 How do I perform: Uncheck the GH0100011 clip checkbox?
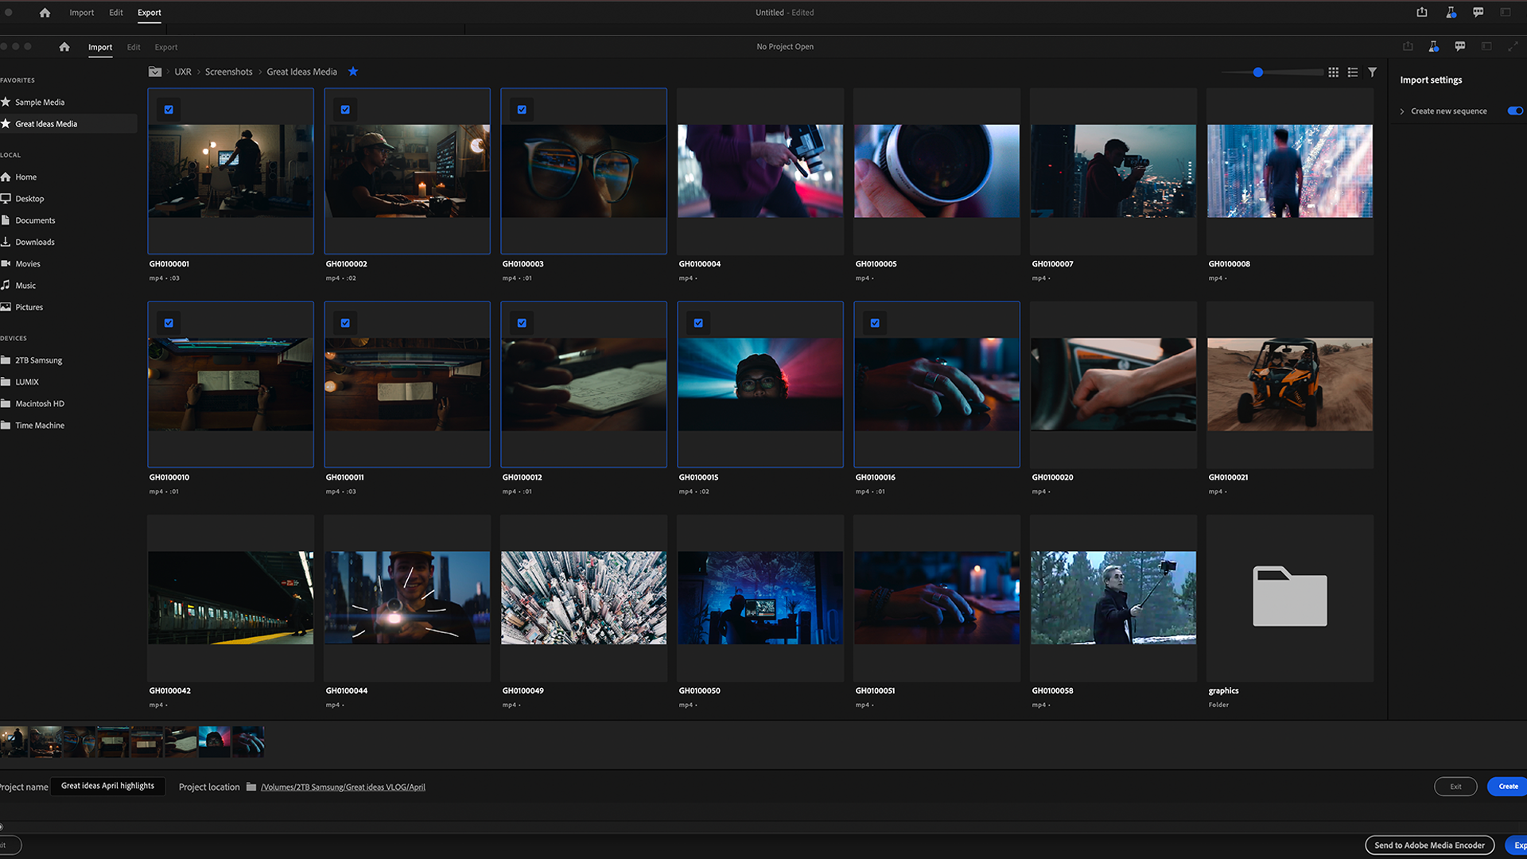345,323
